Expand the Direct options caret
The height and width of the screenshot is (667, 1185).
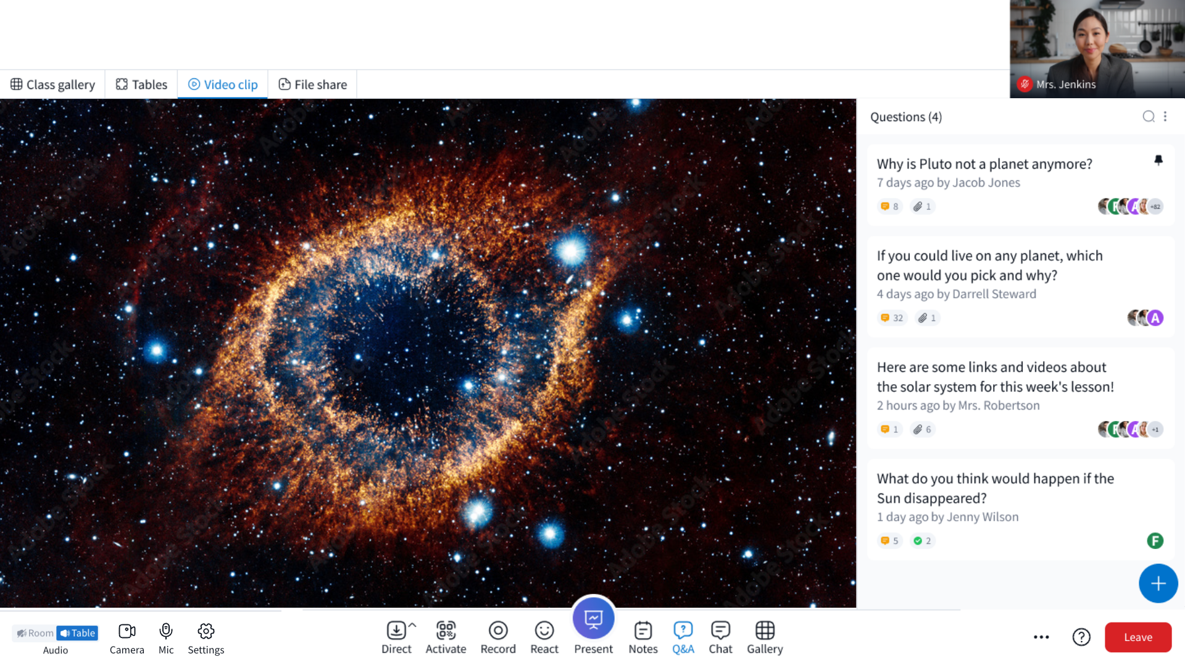coord(413,625)
